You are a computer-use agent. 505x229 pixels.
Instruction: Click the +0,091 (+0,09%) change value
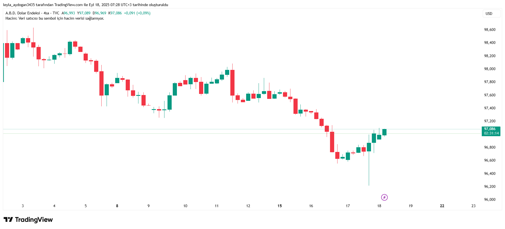137,13
